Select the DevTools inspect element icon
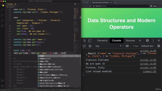This screenshot has height=91, width=162. [x=84, y=40]
